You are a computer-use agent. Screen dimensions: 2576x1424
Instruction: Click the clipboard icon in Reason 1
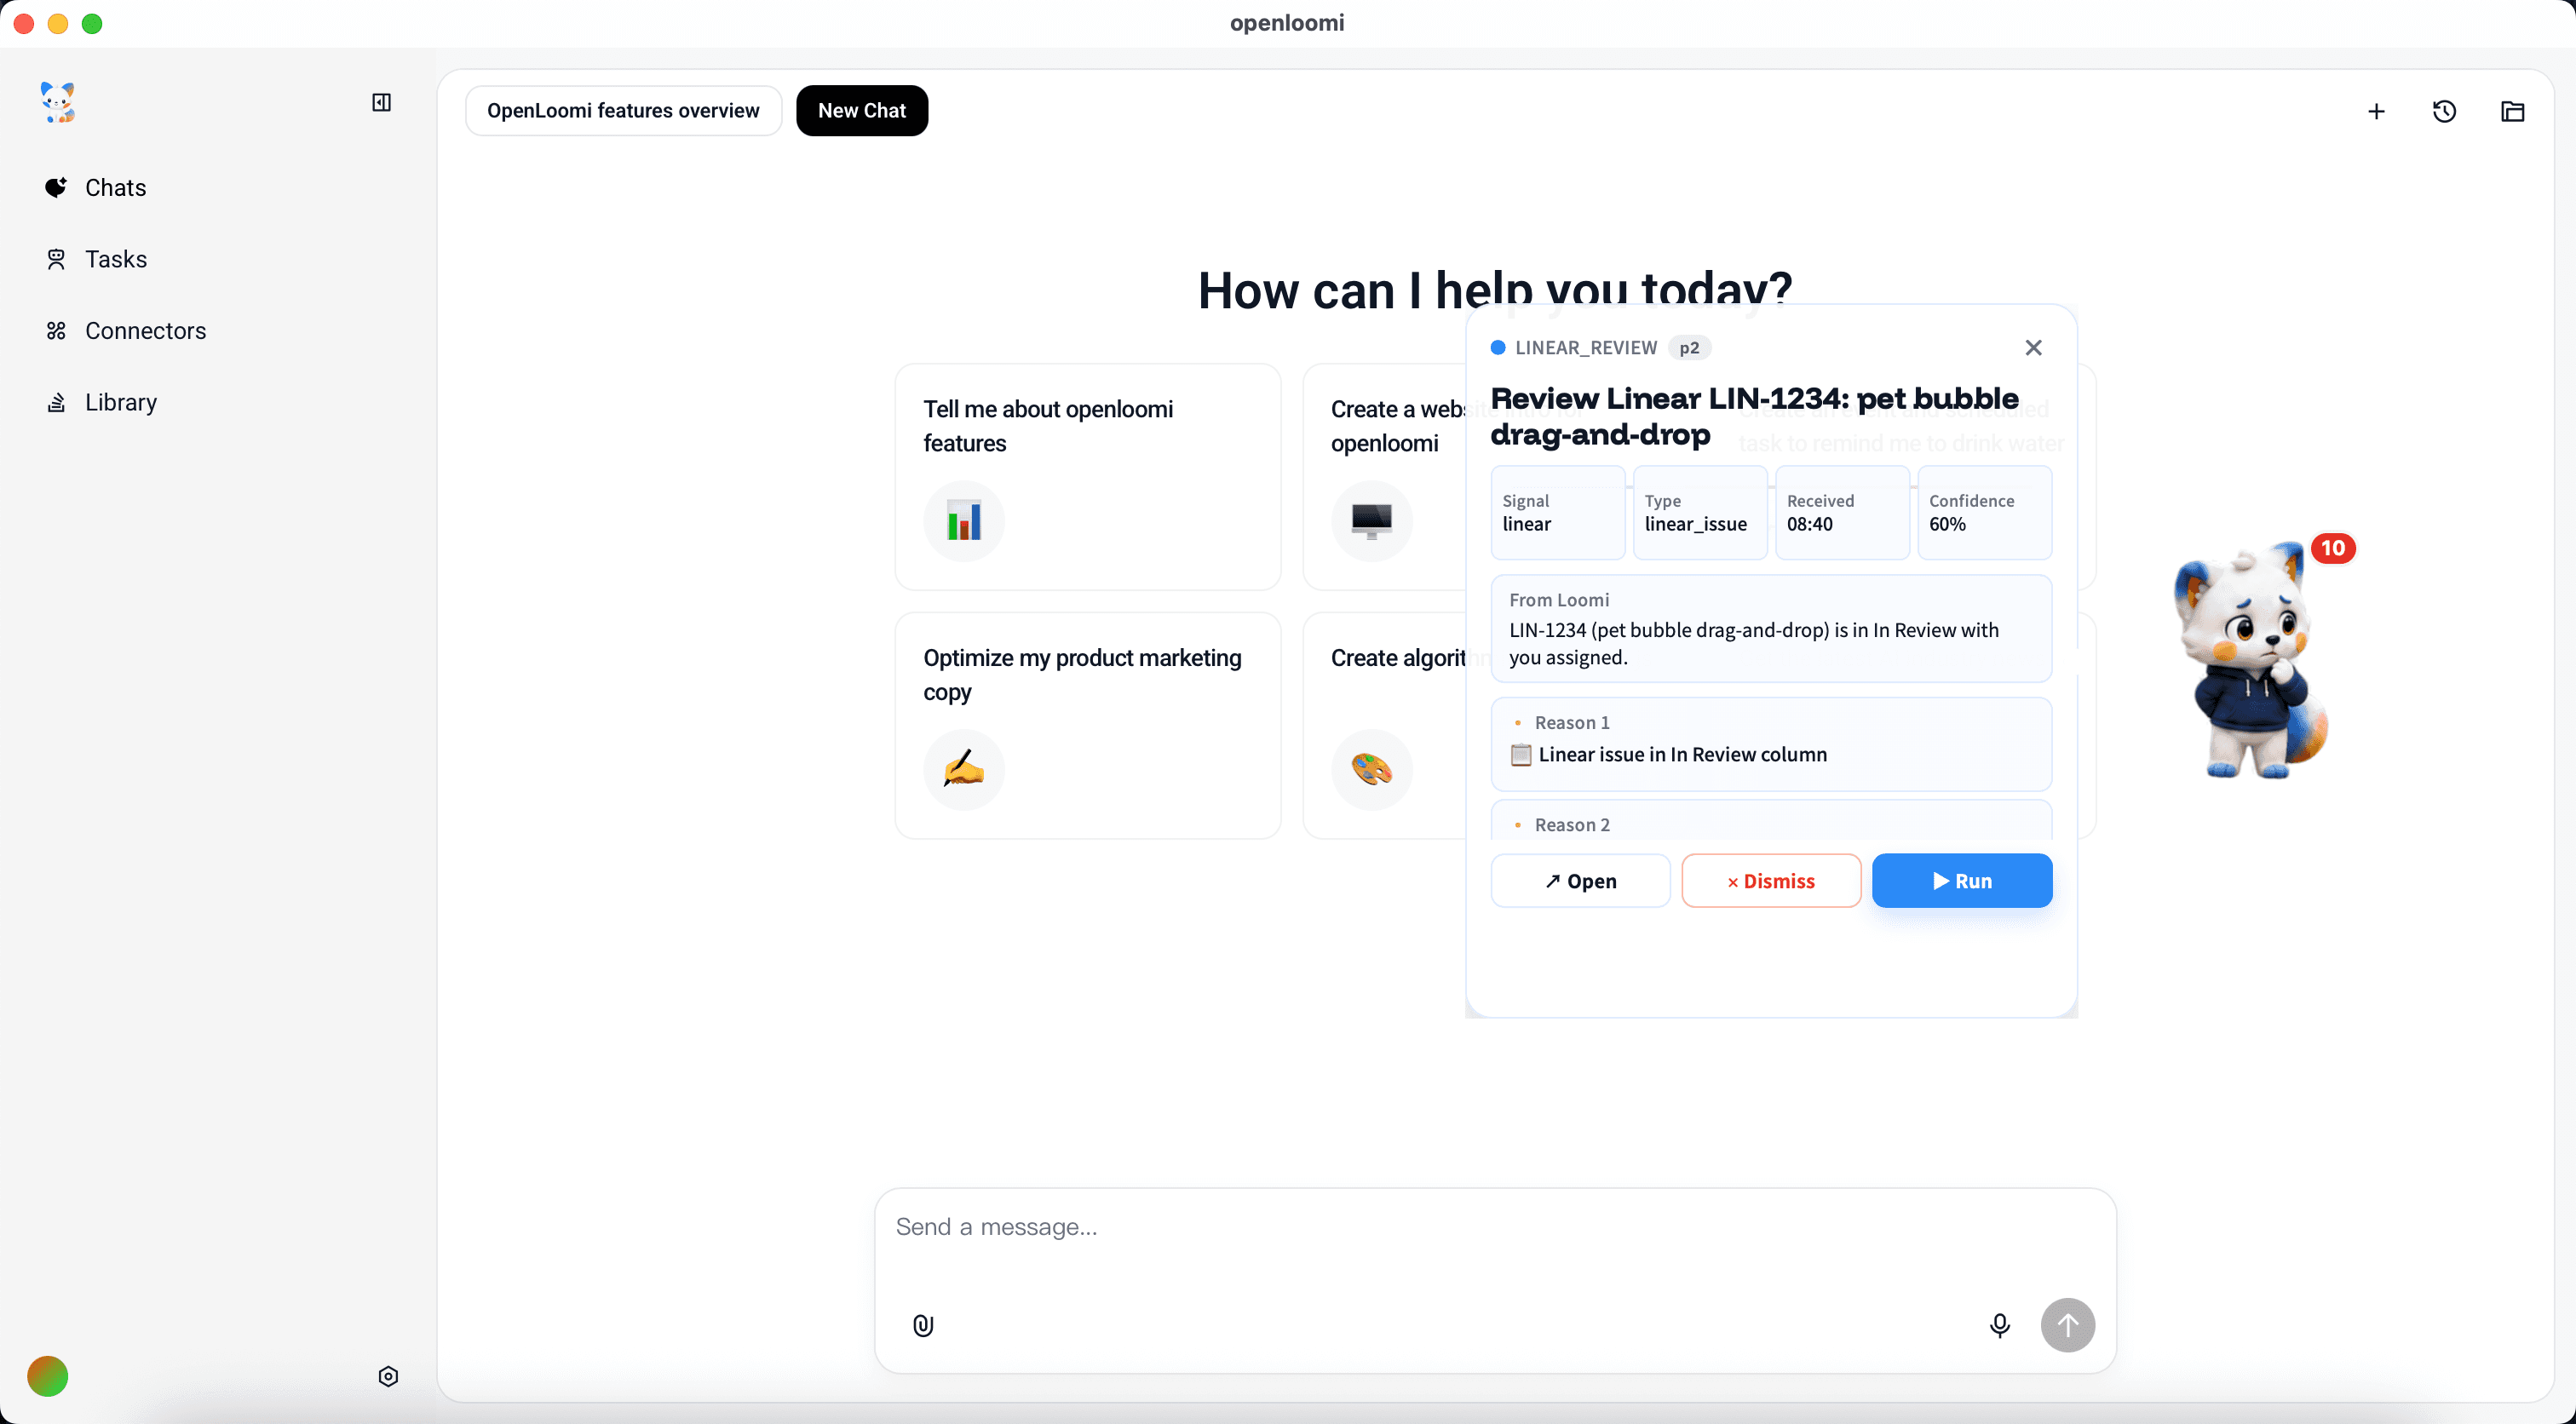click(x=1520, y=754)
